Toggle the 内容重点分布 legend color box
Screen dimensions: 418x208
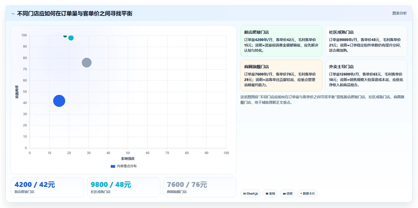point(113,166)
